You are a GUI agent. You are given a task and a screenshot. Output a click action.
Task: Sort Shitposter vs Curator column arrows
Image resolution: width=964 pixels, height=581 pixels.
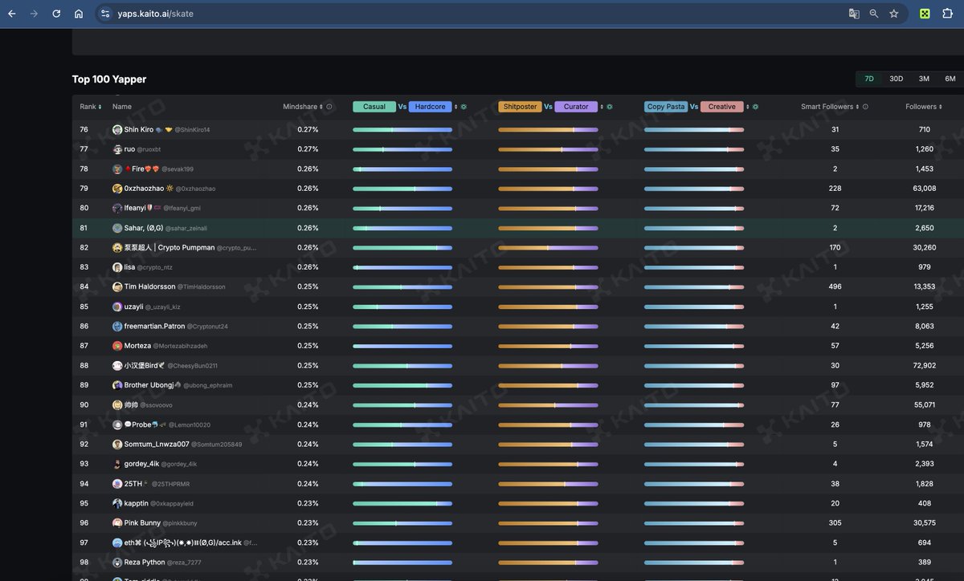pos(602,107)
